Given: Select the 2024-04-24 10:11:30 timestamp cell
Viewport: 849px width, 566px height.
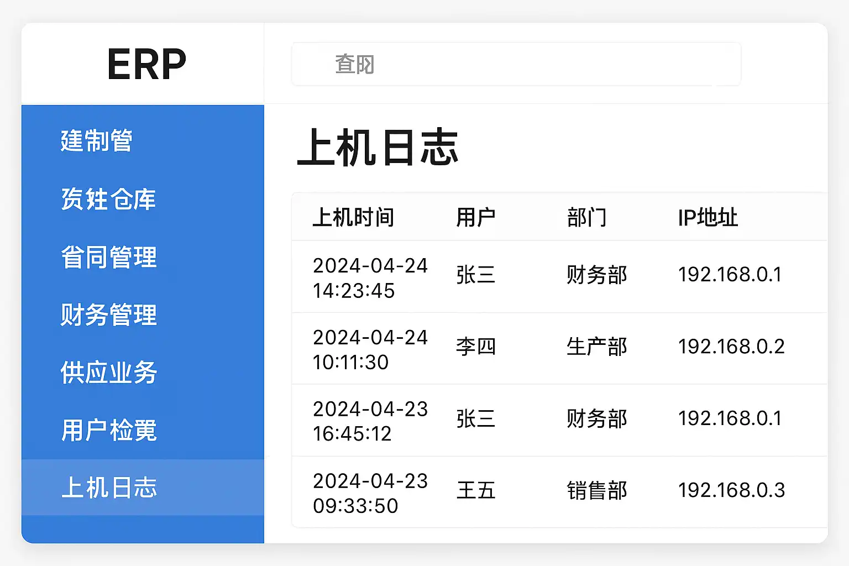Looking at the screenshot, I should coord(370,349).
